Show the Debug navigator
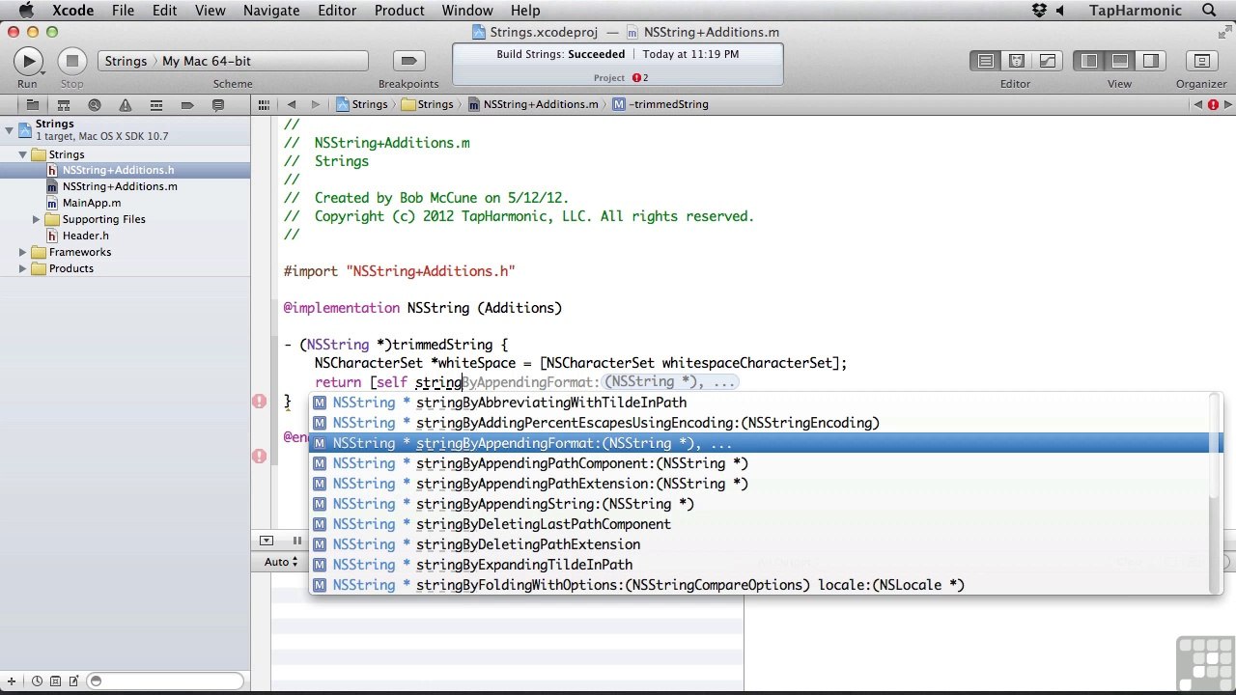1236x695 pixels. (x=156, y=104)
